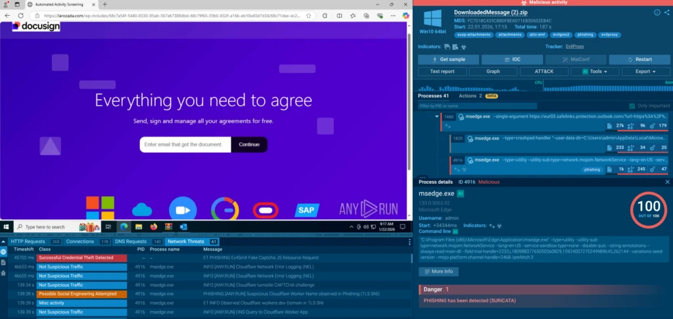Select the Misc activity threat row
The image size is (673, 319).
pyautogui.click(x=208, y=303)
